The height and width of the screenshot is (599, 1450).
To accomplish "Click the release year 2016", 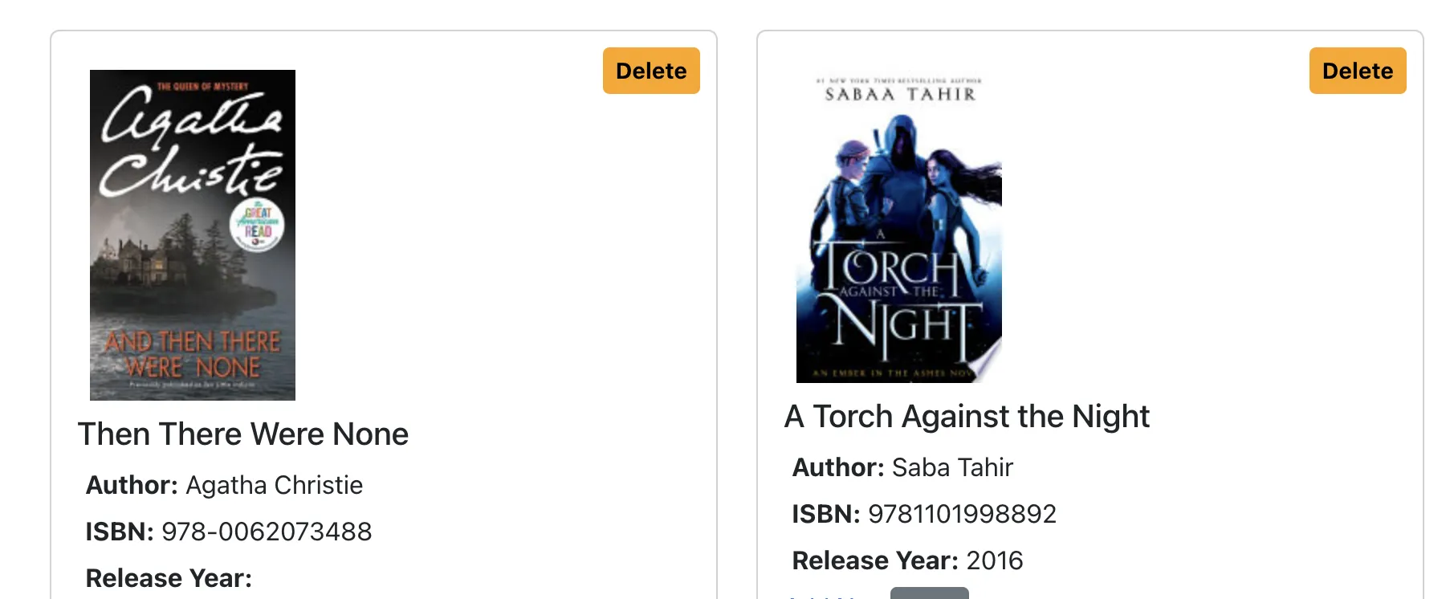I will [995, 560].
